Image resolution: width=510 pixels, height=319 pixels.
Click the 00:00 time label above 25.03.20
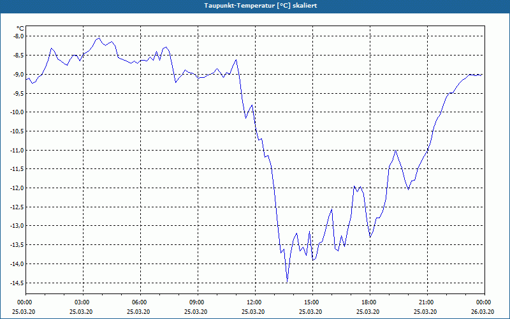click(x=24, y=302)
